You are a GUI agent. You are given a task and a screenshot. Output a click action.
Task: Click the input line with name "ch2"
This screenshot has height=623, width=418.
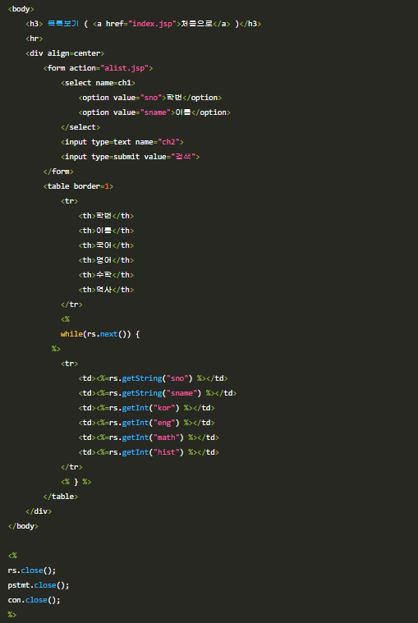(x=122, y=142)
